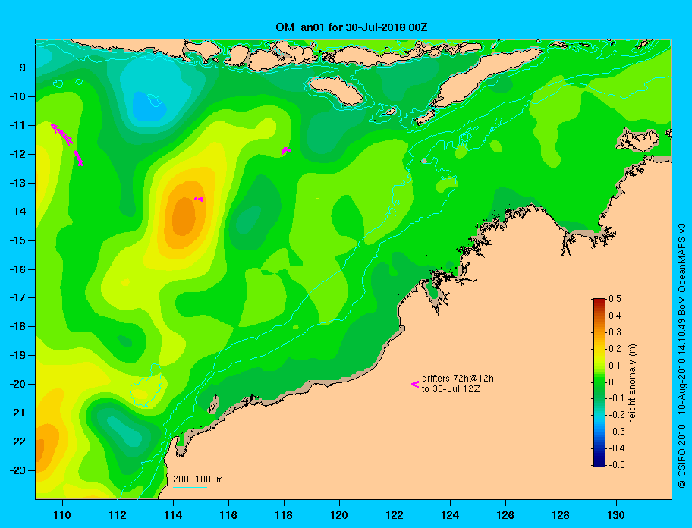
Task: Click longitude label 126
Action: click(505, 515)
